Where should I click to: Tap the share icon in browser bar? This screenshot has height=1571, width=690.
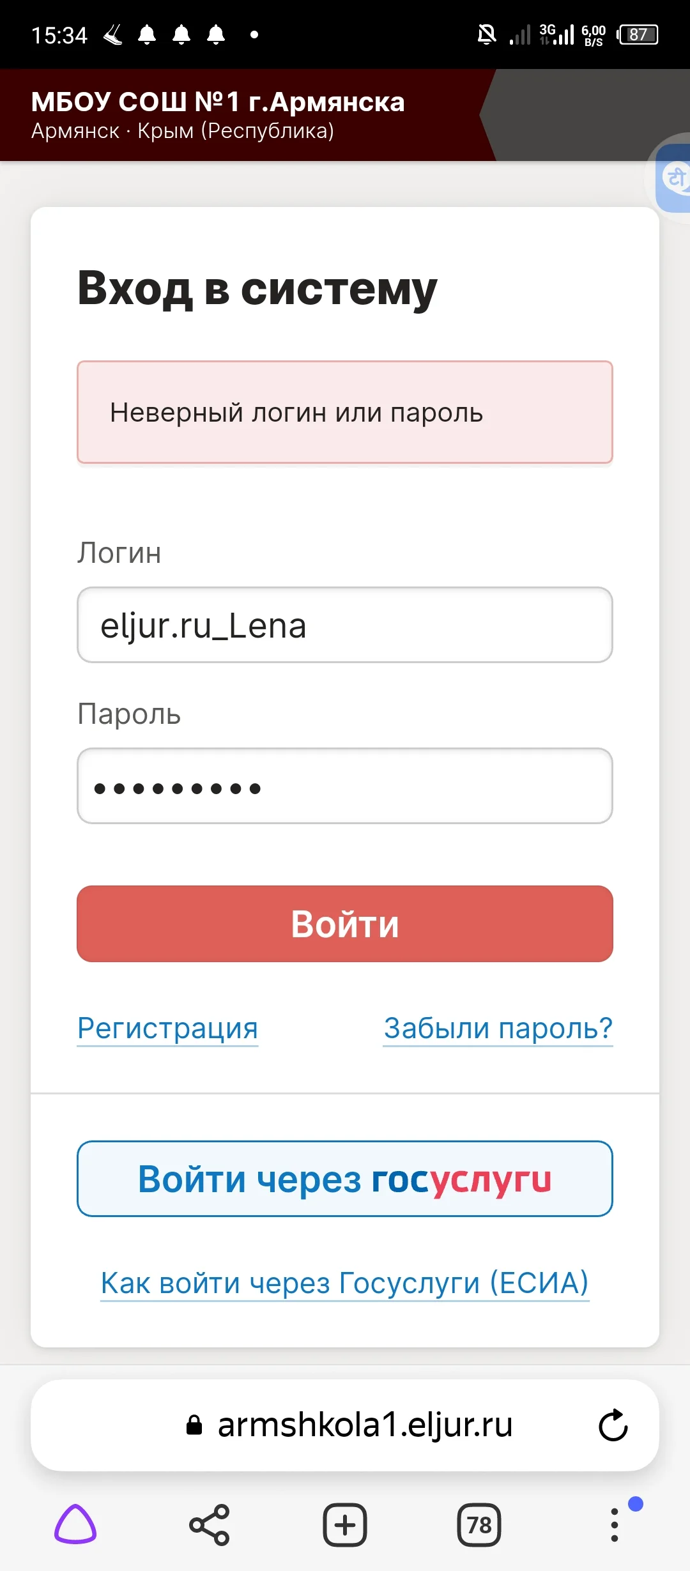210,1525
